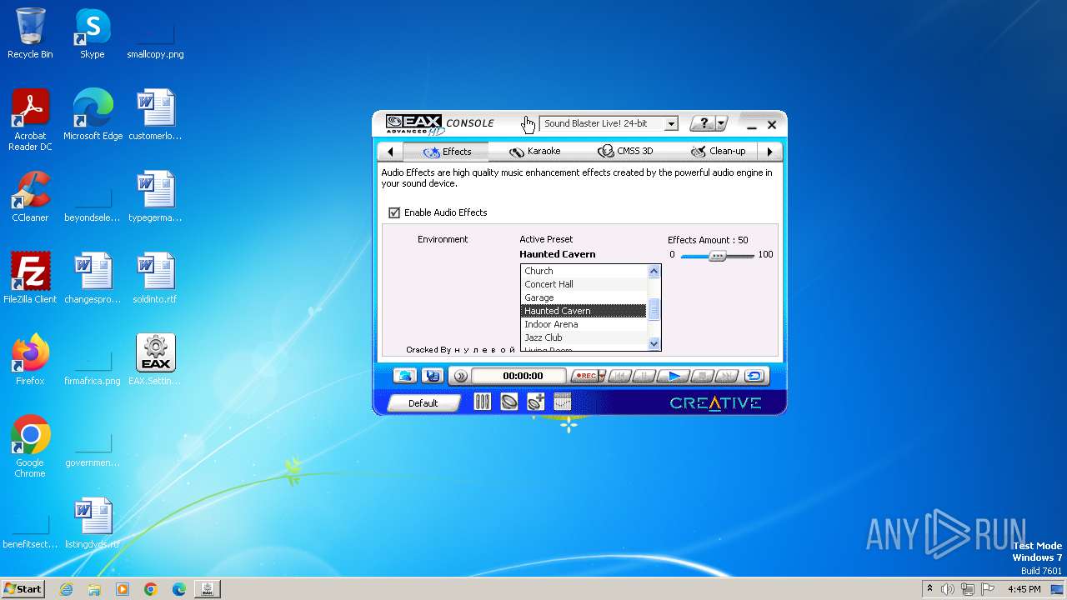Uncheck Enable Audio Effects checkbox

pos(394,212)
